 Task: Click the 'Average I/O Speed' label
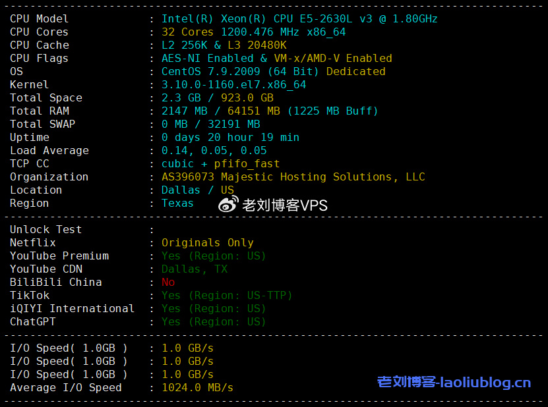pos(66,388)
